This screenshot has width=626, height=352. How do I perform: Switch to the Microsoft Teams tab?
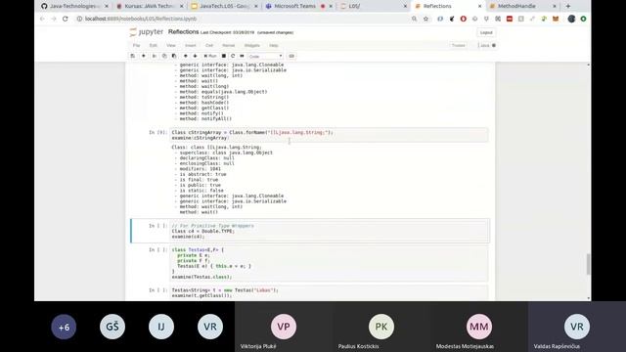click(x=294, y=6)
